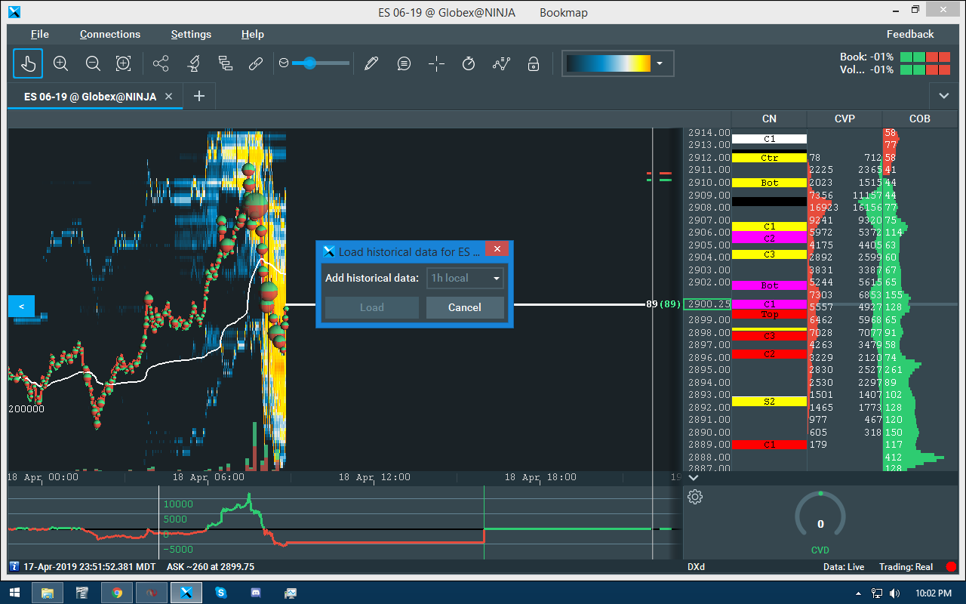Click the zoom in magnifier icon
Screen dimensions: 966x604
61,63
